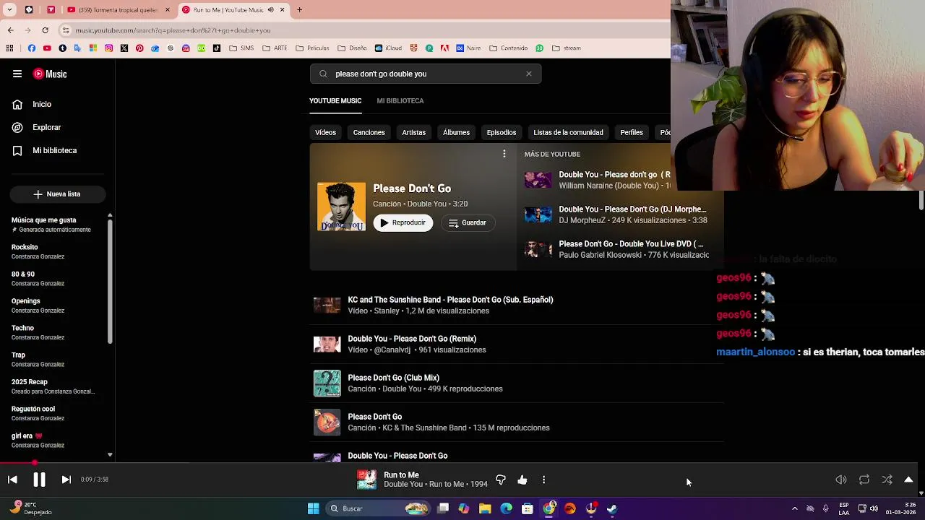
Task: Pause the current song
Action: click(x=39, y=480)
